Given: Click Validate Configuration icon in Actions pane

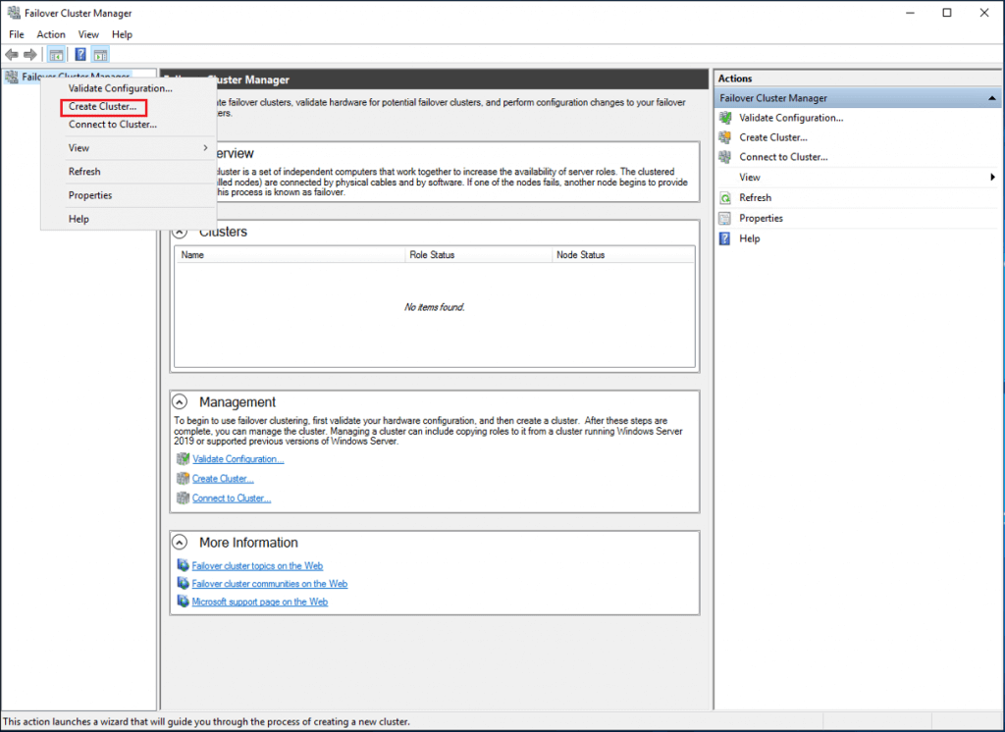Looking at the screenshot, I should [x=725, y=118].
